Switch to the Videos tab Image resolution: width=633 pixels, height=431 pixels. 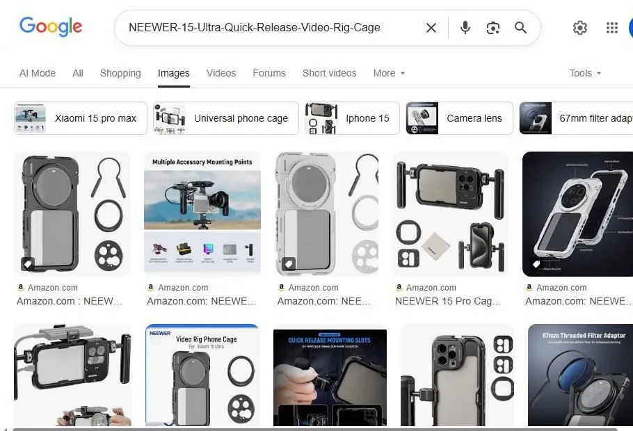tap(221, 73)
